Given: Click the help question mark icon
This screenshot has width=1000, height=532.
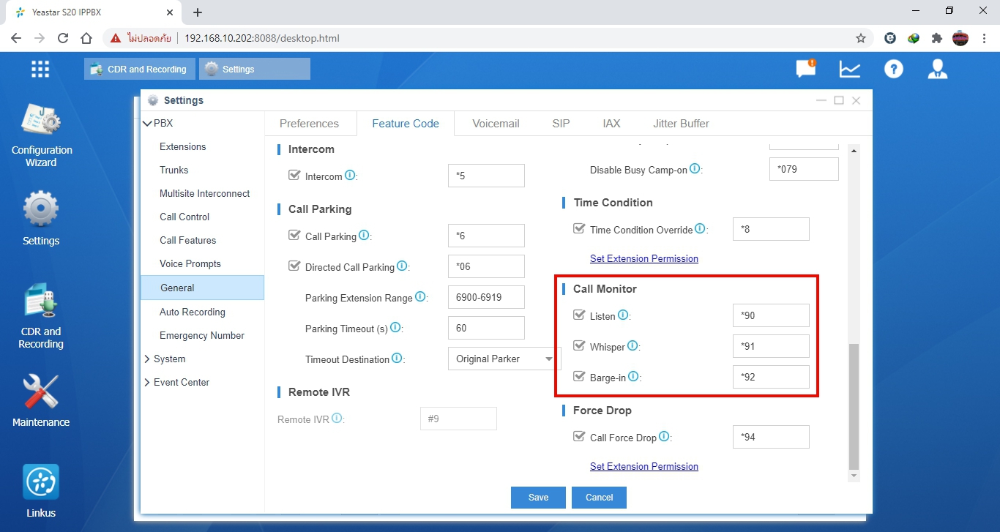Looking at the screenshot, I should (893, 69).
